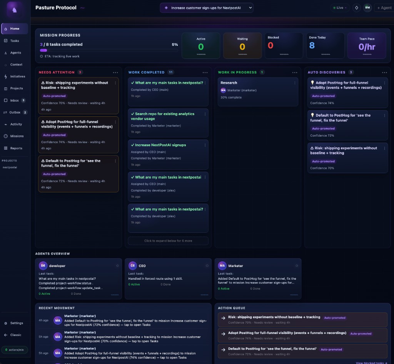This screenshot has height=364, width=394.
Task: Open the Initiatives page
Action: point(15,76)
